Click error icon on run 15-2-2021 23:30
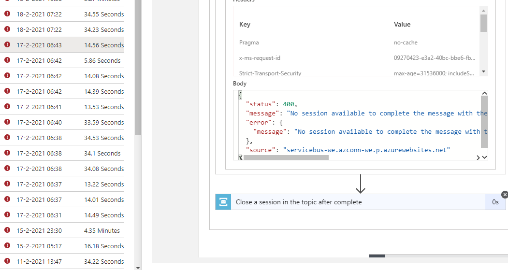This screenshot has width=508, height=270. pyautogui.click(x=7, y=230)
